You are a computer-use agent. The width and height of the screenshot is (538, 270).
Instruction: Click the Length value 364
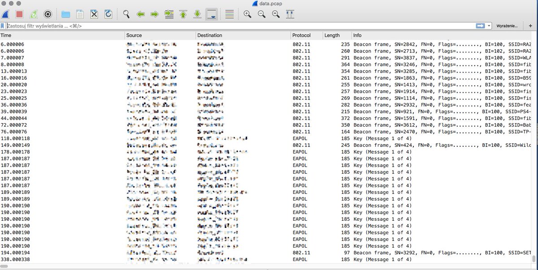pyautogui.click(x=345, y=64)
